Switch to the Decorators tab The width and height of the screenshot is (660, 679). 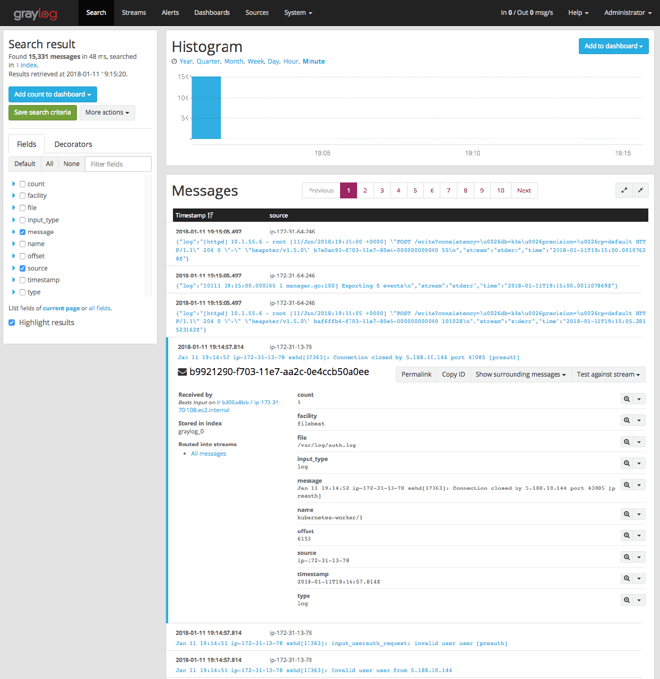(73, 144)
